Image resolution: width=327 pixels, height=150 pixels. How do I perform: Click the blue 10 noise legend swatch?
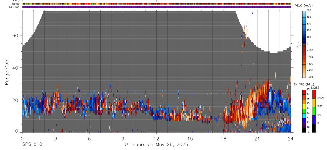click(x=313, y=120)
